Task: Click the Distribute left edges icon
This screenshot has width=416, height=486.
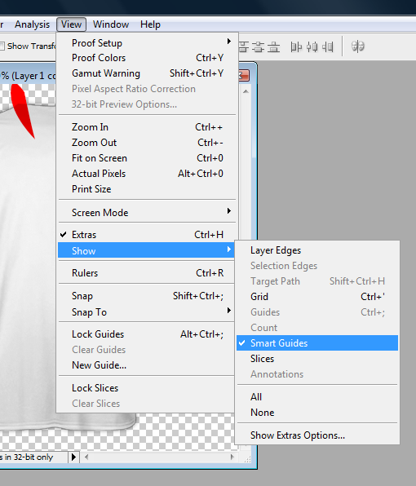Action: tap(296, 46)
